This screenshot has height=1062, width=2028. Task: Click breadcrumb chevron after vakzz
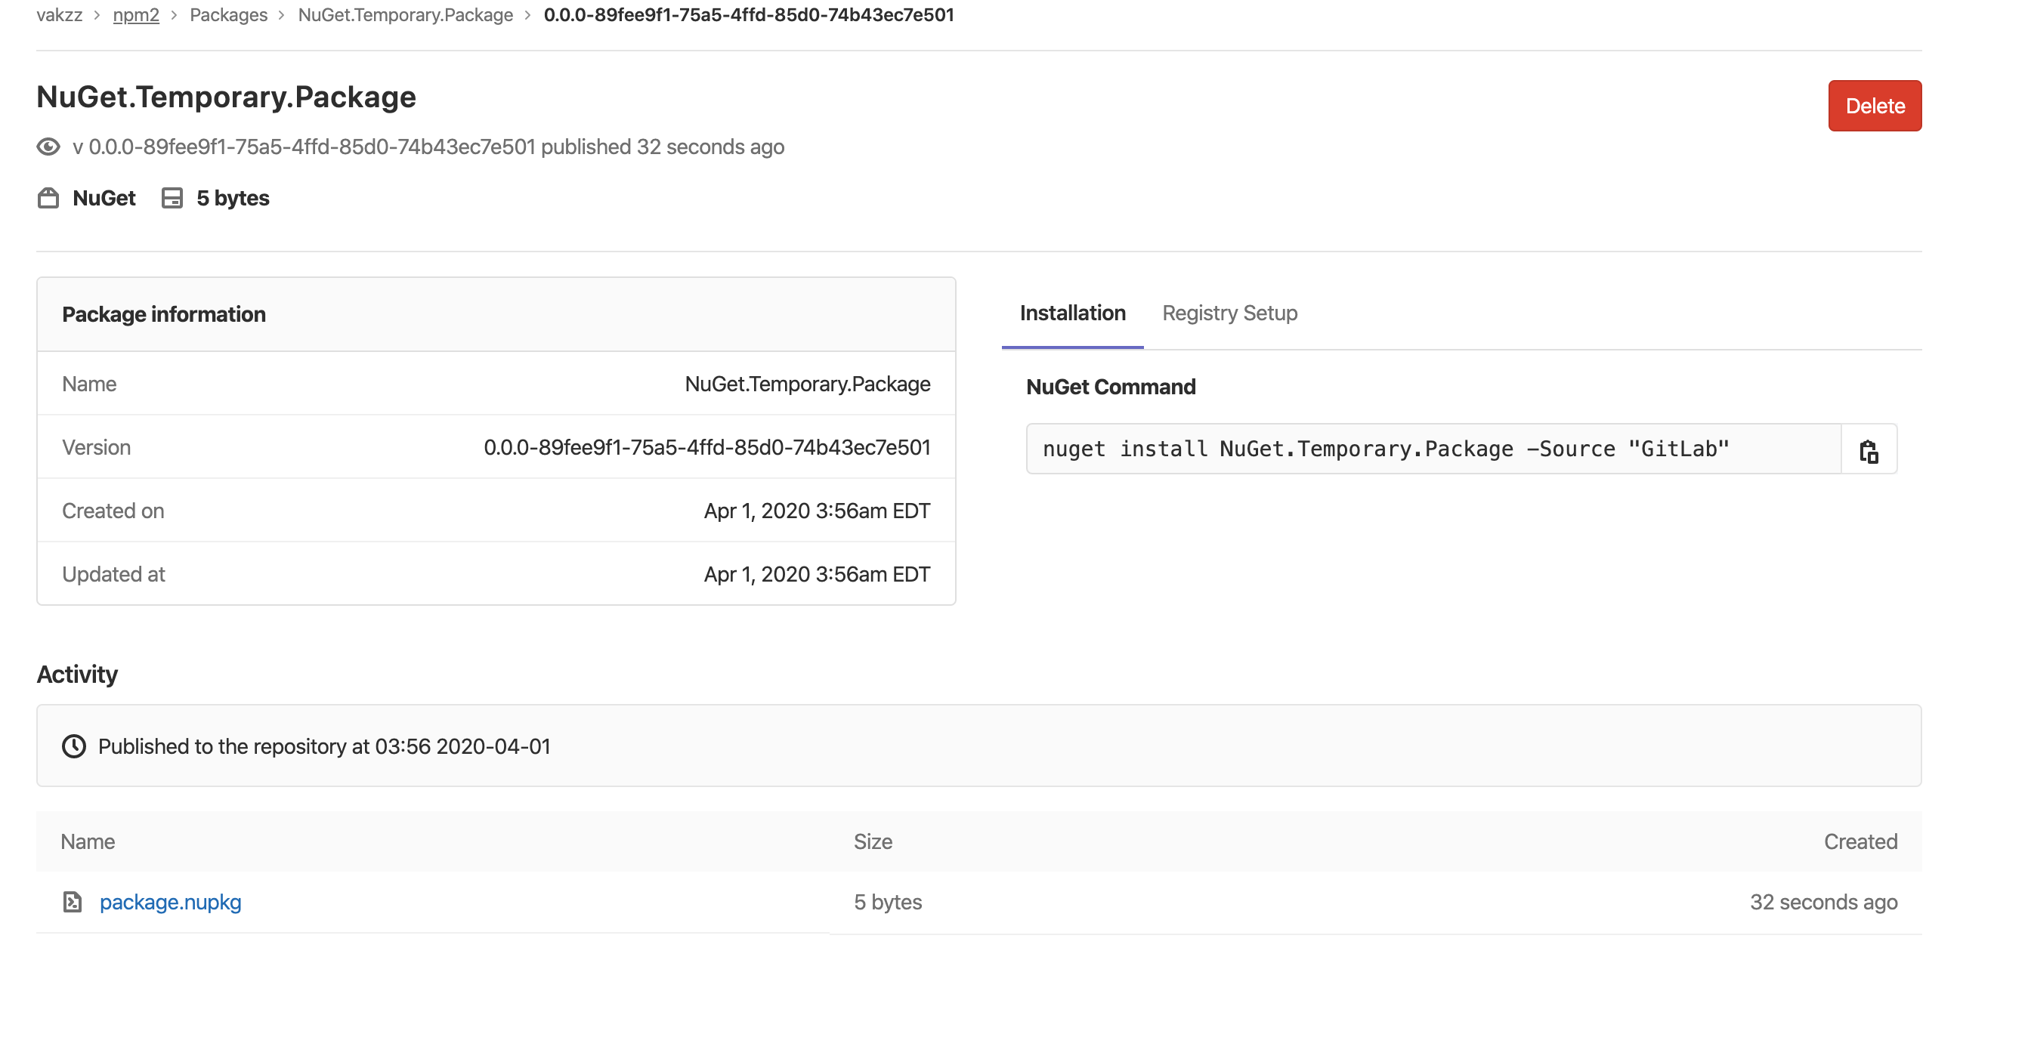(x=97, y=15)
